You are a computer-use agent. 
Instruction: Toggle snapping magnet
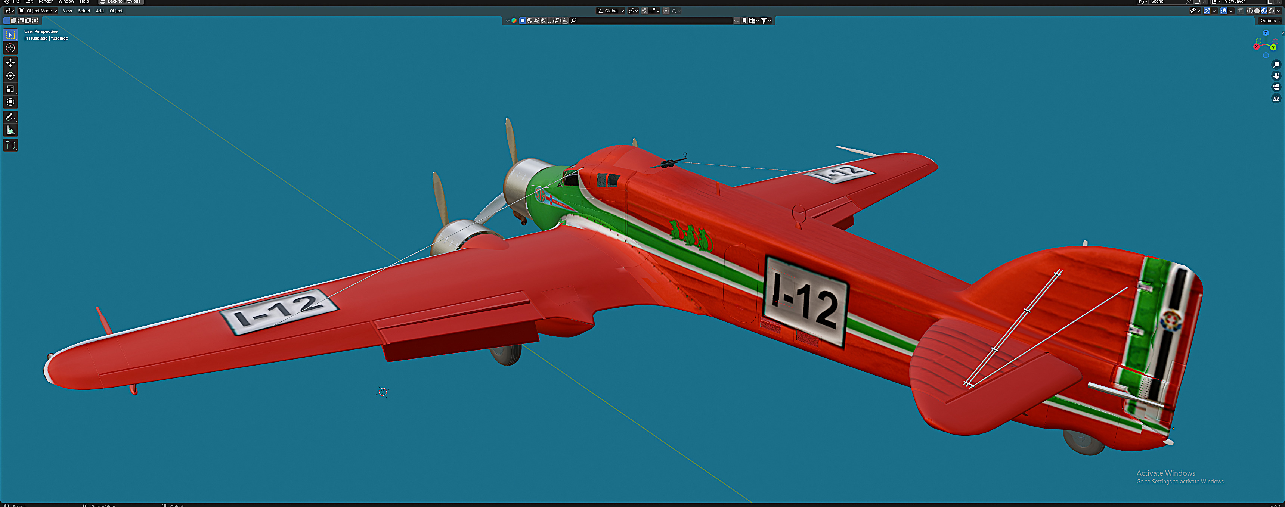[645, 11]
